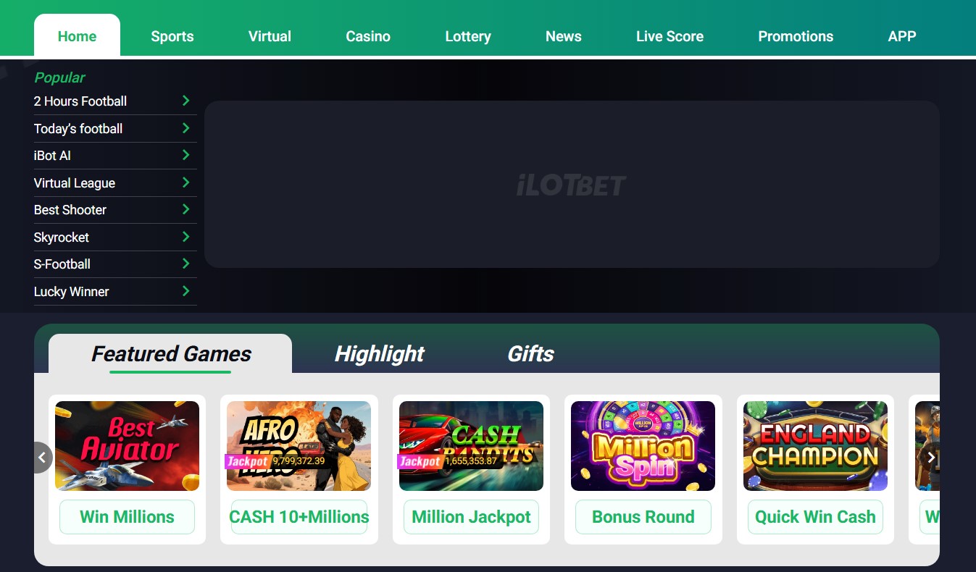Viewport: 976px width, 572px height.
Task: Expand the 2 Hours Football chevron
Action: [x=185, y=101]
